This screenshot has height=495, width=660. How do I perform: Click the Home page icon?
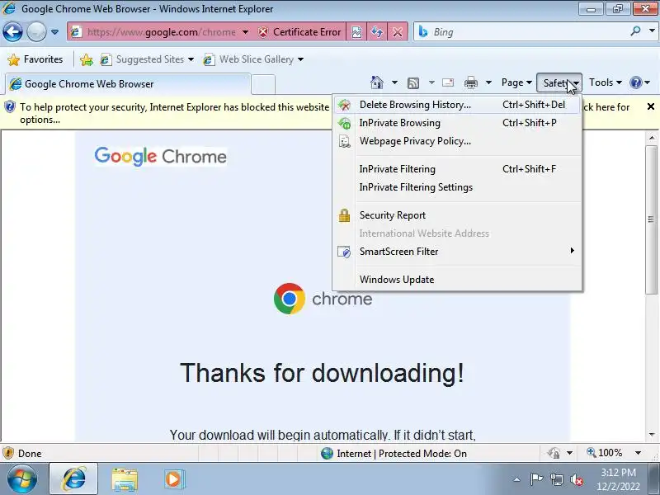point(377,82)
